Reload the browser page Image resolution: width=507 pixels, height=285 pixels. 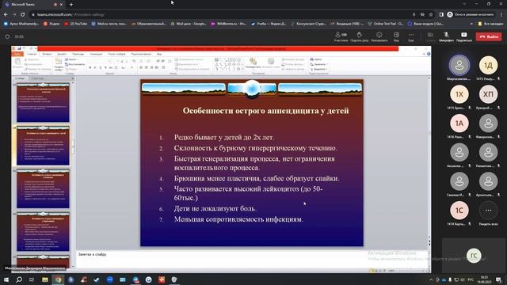click(23, 14)
